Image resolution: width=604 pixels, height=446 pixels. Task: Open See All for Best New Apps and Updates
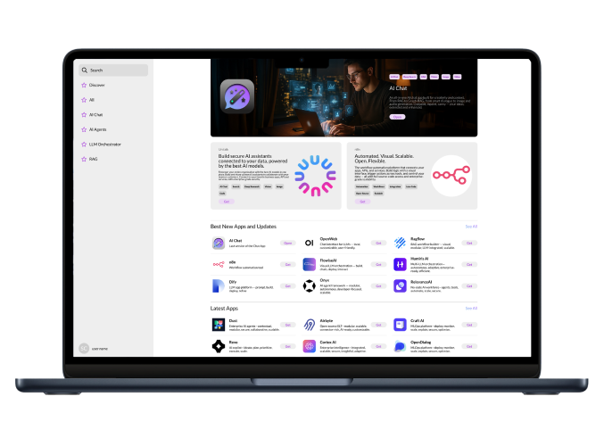coord(471,227)
